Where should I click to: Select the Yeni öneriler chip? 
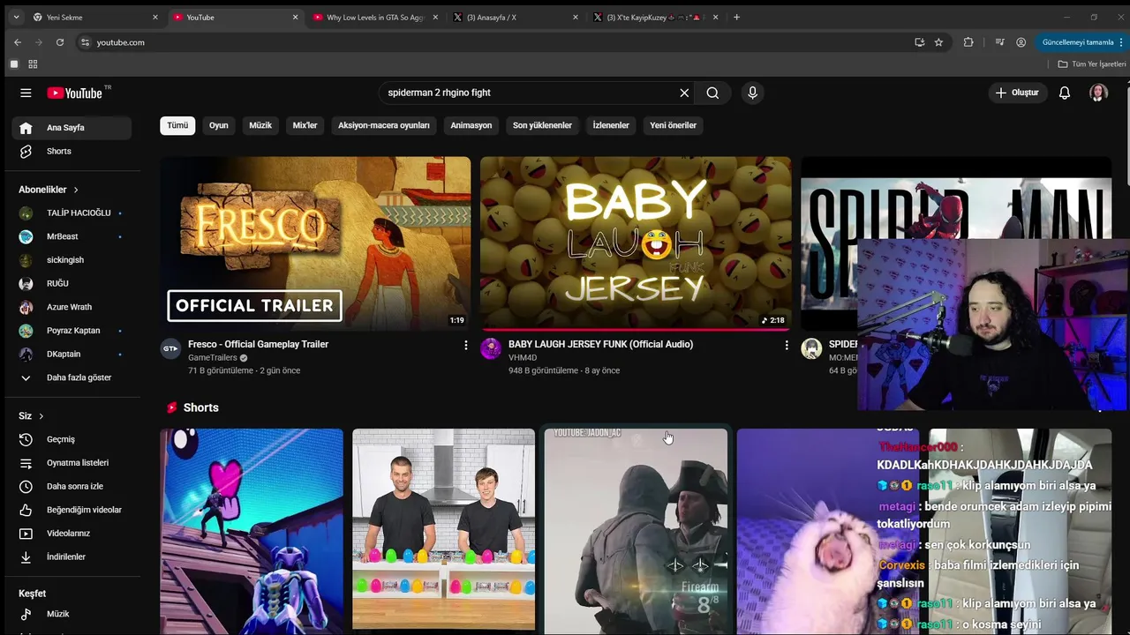pyautogui.click(x=674, y=125)
